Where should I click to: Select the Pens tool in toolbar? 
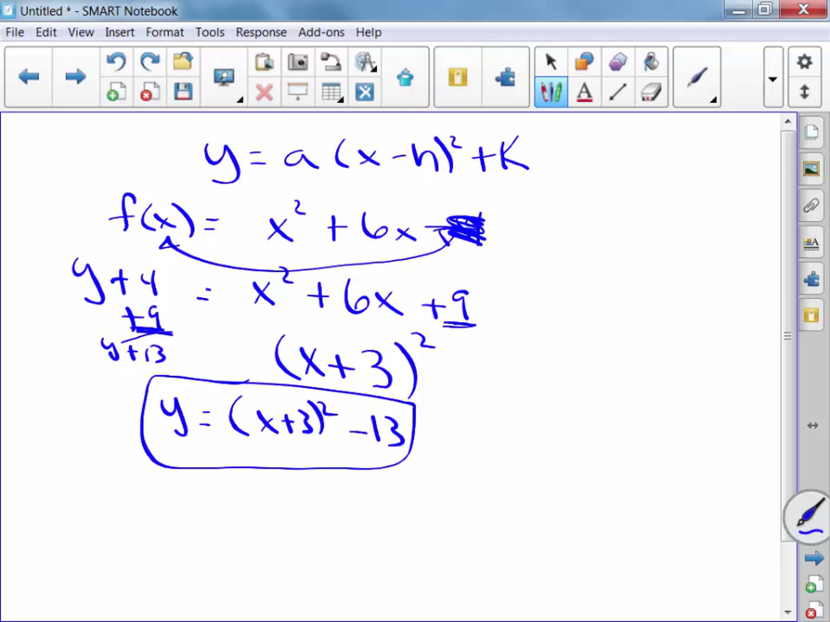pos(551,92)
